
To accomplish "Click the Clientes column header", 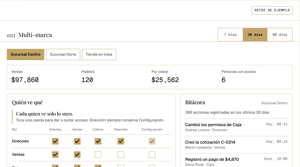I will 55,130.
